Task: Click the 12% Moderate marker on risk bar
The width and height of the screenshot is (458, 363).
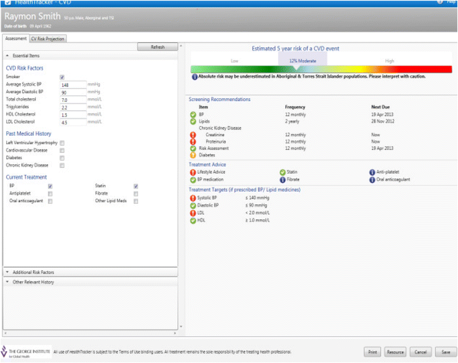Action: coord(303,61)
